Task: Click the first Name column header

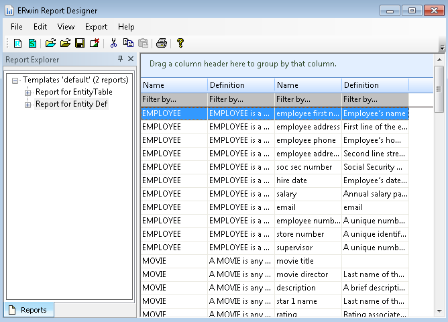Action: coord(174,85)
